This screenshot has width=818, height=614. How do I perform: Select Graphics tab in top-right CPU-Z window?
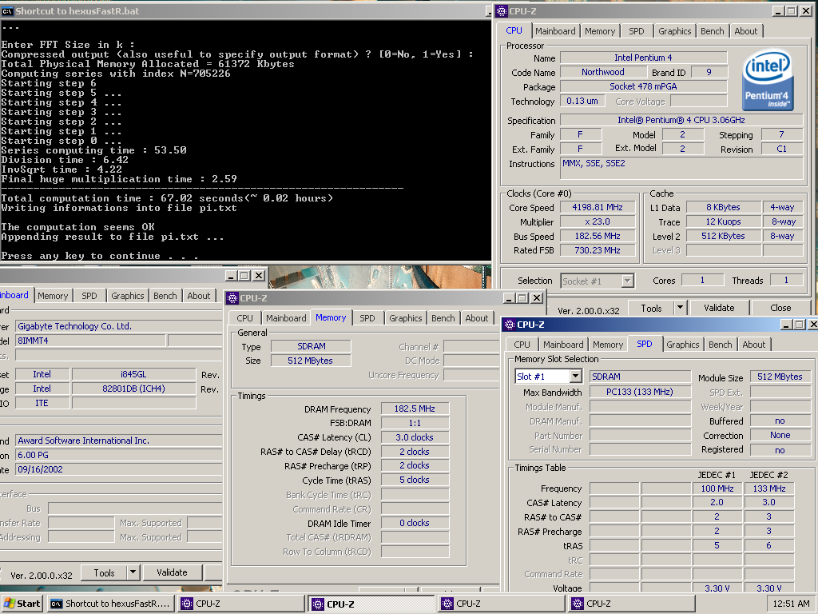pyautogui.click(x=674, y=31)
